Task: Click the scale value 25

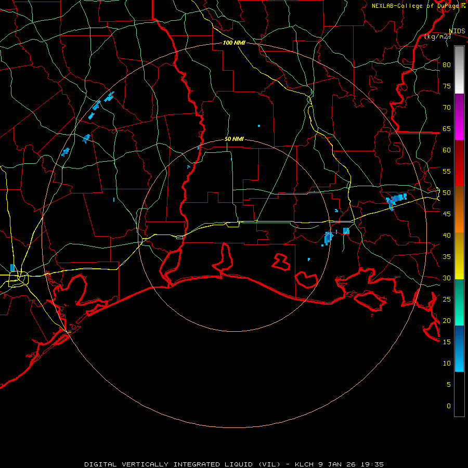Action: click(x=447, y=300)
